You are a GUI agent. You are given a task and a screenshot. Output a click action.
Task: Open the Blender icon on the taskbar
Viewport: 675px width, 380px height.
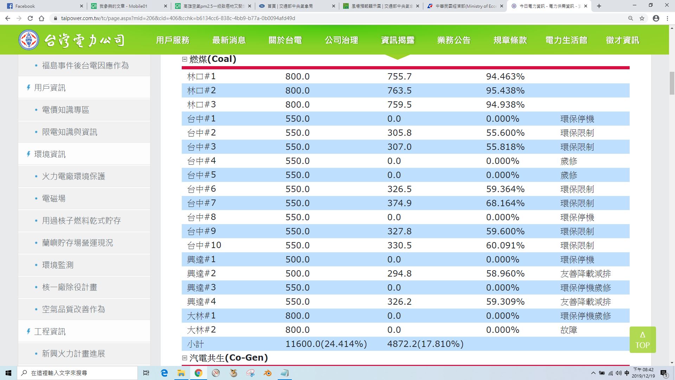(x=268, y=373)
